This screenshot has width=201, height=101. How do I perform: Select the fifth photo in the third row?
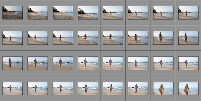coord(113,63)
